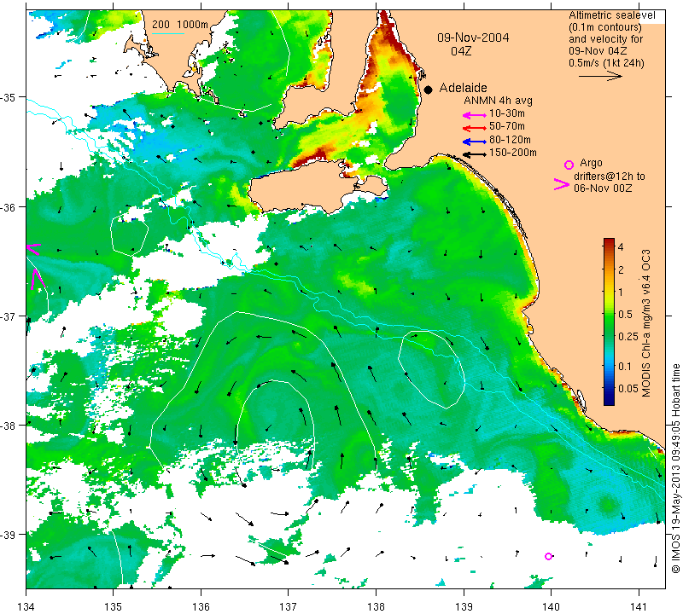Viewport: 683px width, 614px height.
Task: Click the '150-200m' depth label
Action: click(513, 153)
